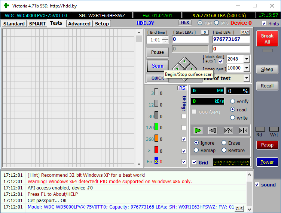This screenshot has width=281, height=213.
Task: Click the red Break All button
Action: (267, 38)
